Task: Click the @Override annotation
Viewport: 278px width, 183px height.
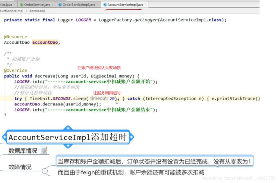Action: point(15,70)
